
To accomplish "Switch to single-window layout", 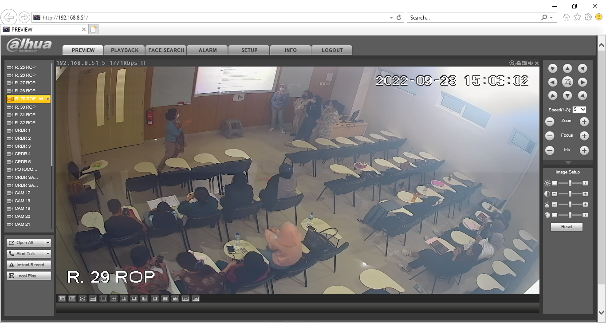I will click(x=103, y=299).
